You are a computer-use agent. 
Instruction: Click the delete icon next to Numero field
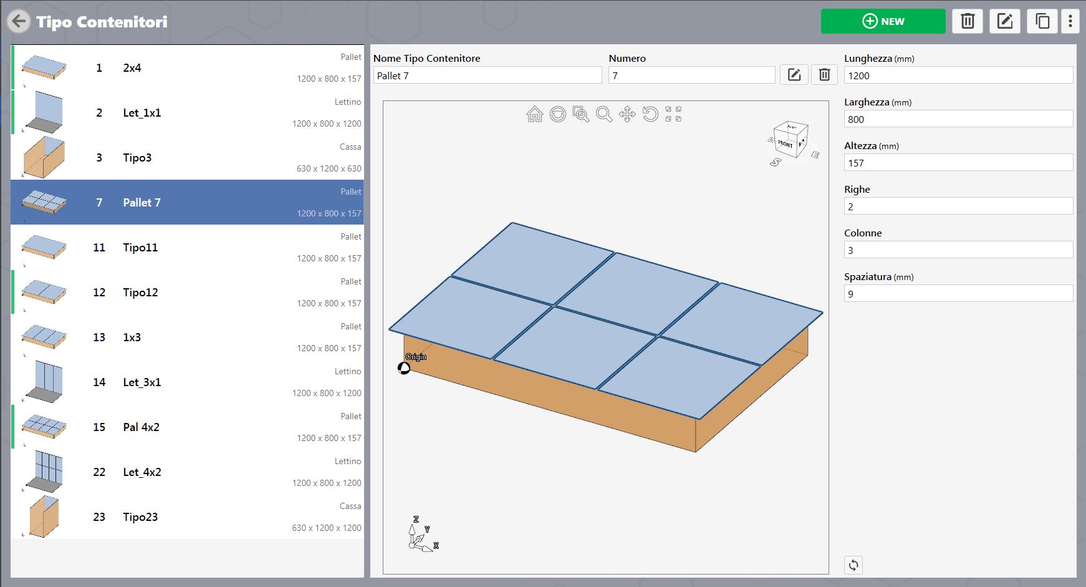(824, 75)
